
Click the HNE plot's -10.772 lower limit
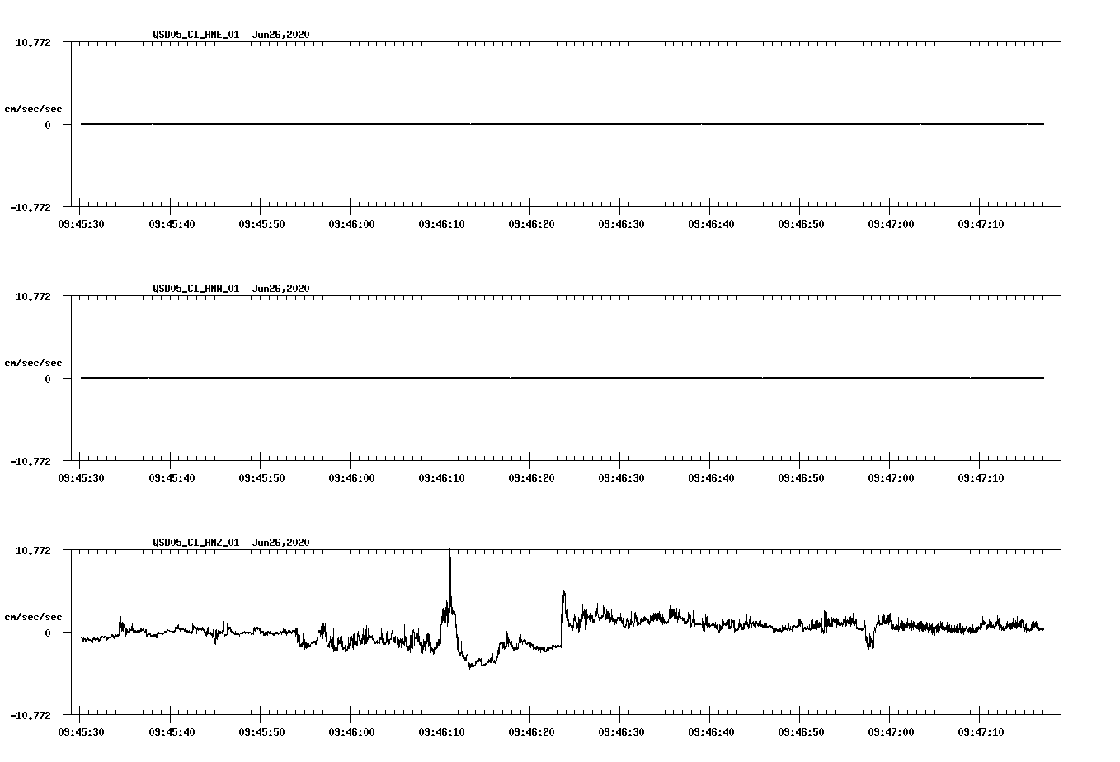31,208
